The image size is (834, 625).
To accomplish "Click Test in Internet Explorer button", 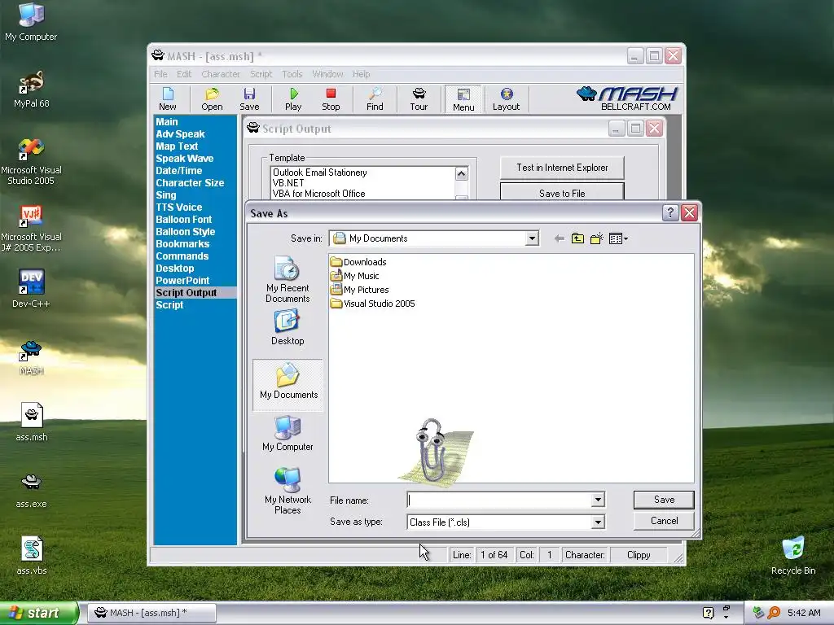I will tap(562, 168).
